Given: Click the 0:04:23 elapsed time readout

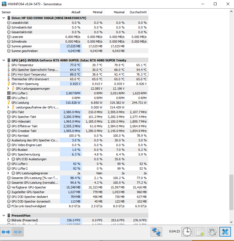Looking at the screenshot, I should [174, 231].
